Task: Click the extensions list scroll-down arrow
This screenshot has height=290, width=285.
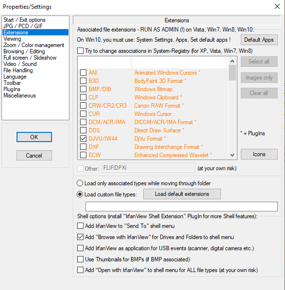Action: tap(233, 155)
